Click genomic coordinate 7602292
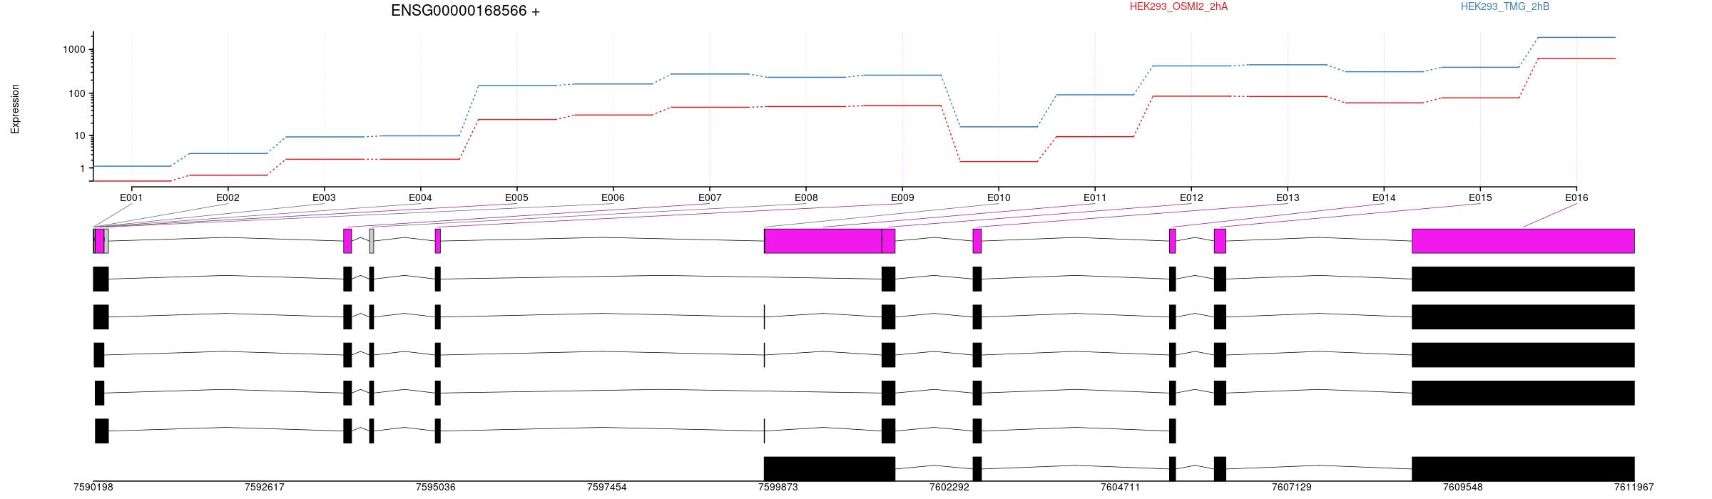 click(x=949, y=488)
